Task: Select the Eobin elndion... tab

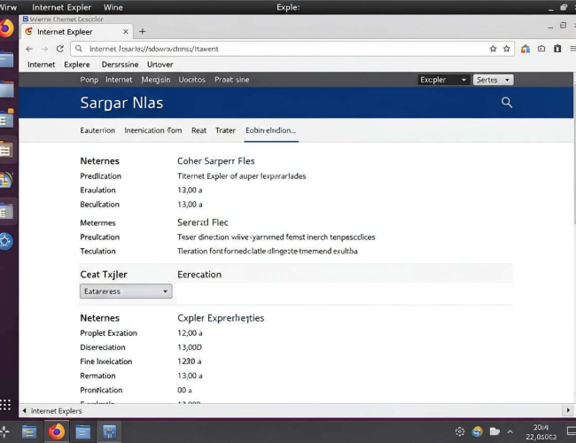Action: click(x=271, y=130)
